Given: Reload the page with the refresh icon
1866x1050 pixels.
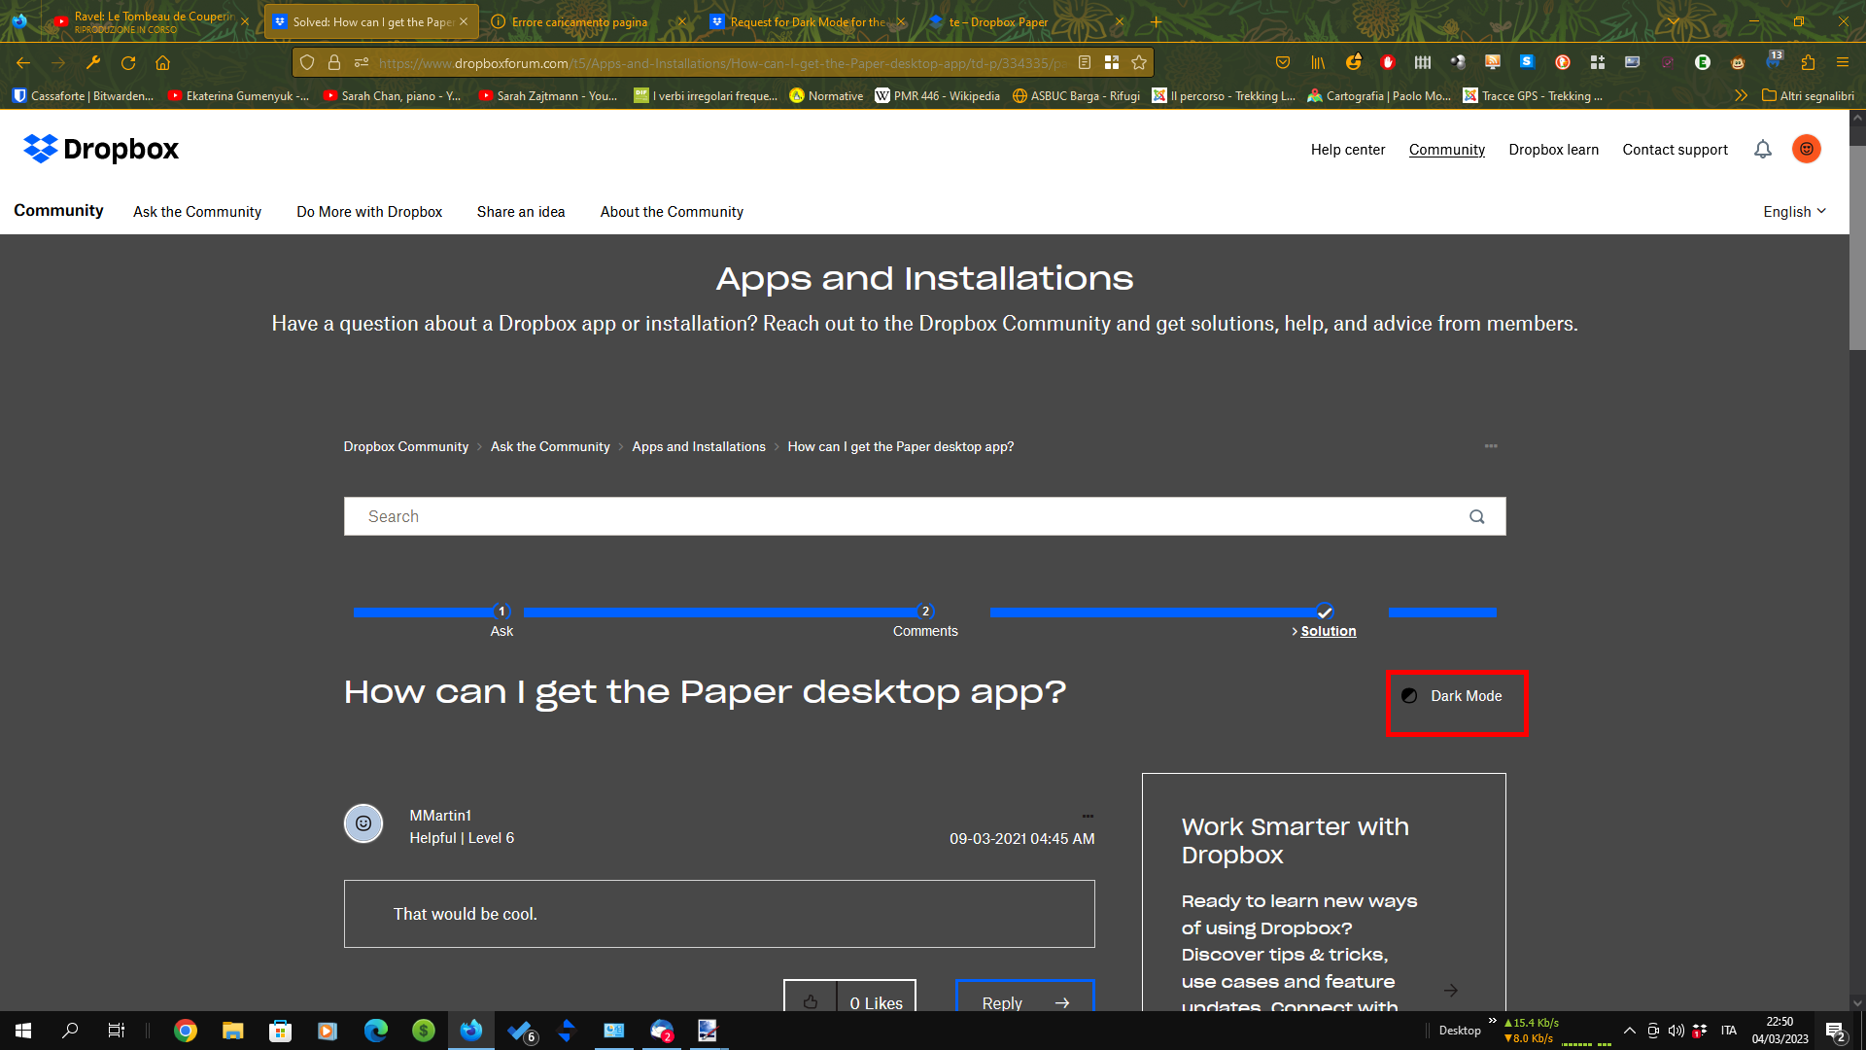Looking at the screenshot, I should (x=128, y=63).
